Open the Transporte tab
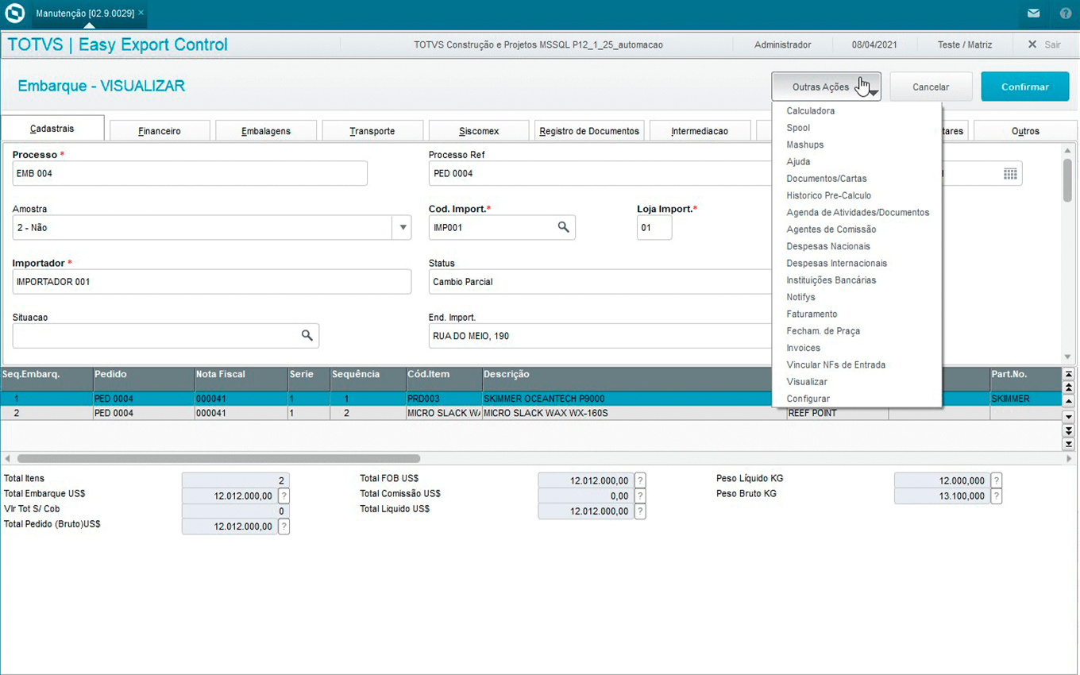 click(x=372, y=131)
